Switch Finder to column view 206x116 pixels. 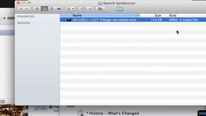tap(52, 9)
